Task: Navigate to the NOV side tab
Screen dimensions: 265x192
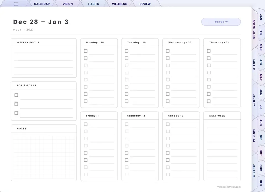Action: pyautogui.click(x=261, y=167)
